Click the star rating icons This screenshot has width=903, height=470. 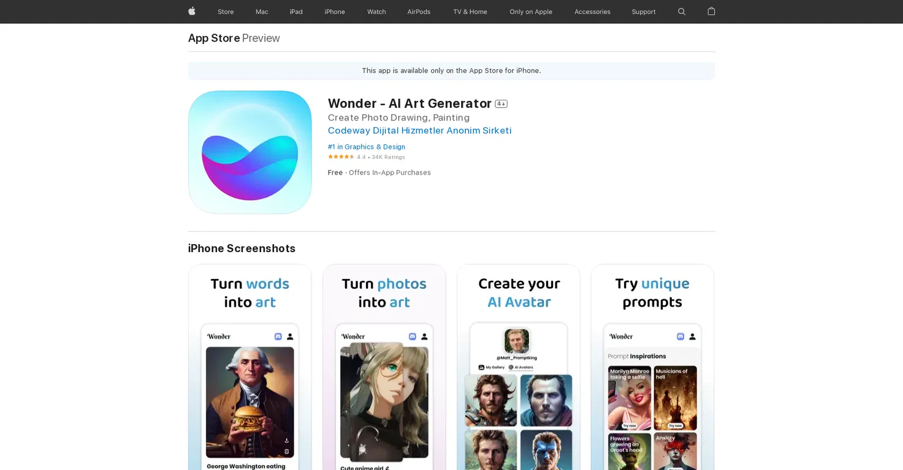tap(341, 157)
